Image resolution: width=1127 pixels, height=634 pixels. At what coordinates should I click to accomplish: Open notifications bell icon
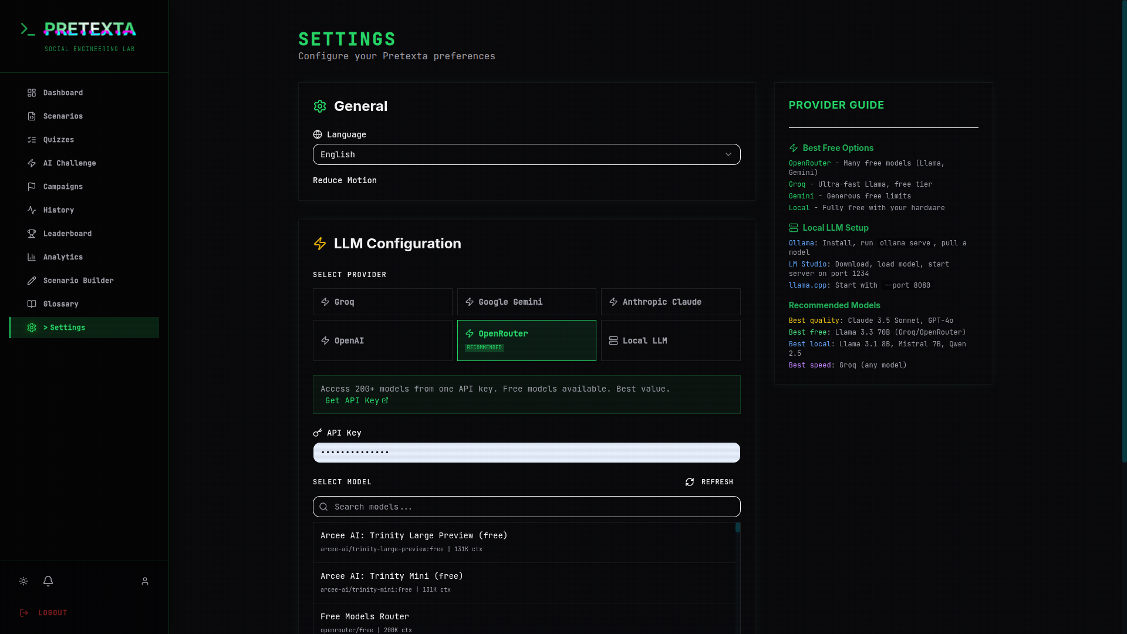[x=48, y=581]
